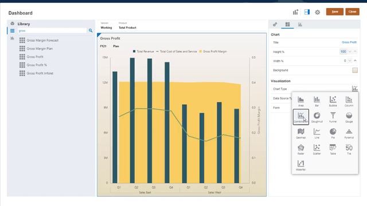
Task: Save the dashboard
Action: tap(335, 11)
